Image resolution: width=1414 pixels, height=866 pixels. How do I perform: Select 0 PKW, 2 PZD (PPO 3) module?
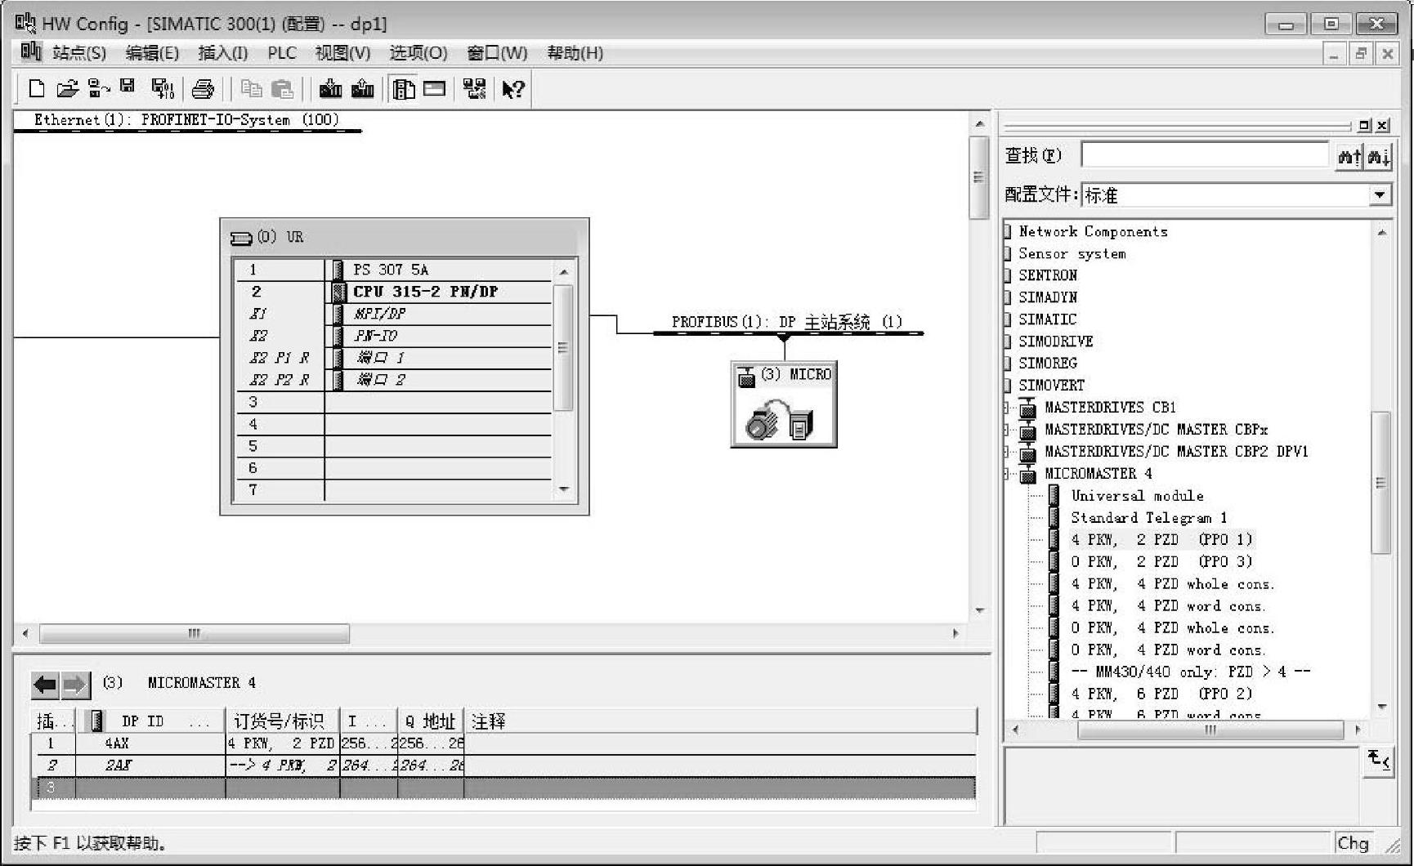tap(1161, 562)
